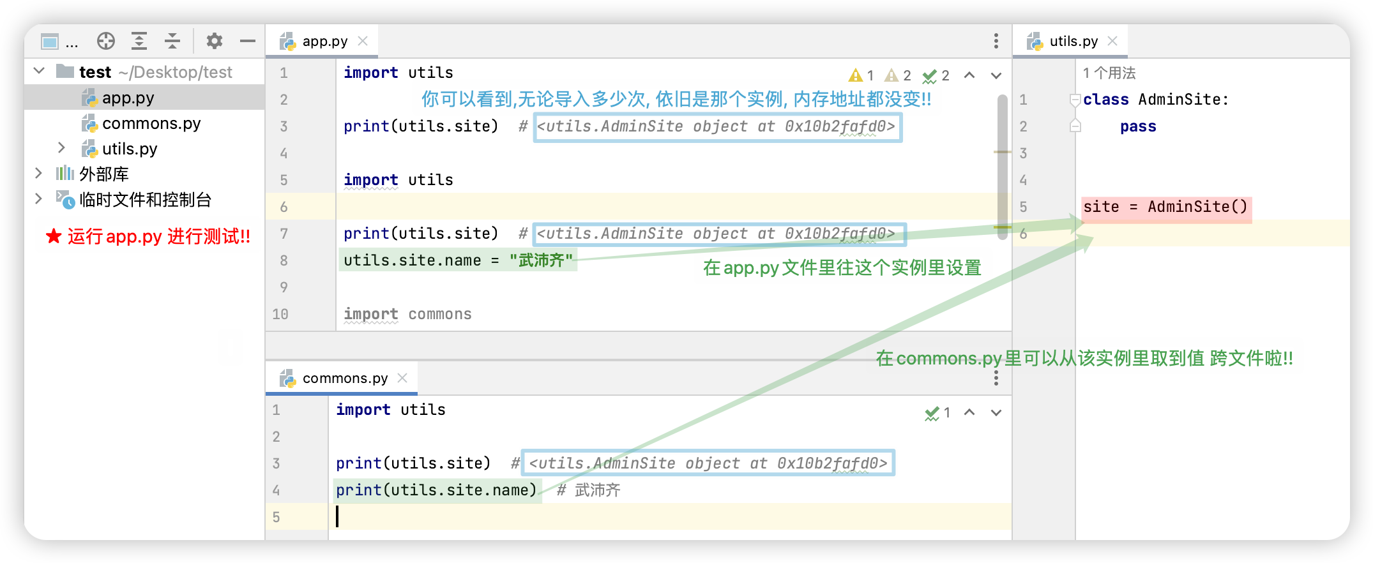The image size is (1373, 563).
Task: Expand the utils.py node in project tree
Action: (x=61, y=148)
